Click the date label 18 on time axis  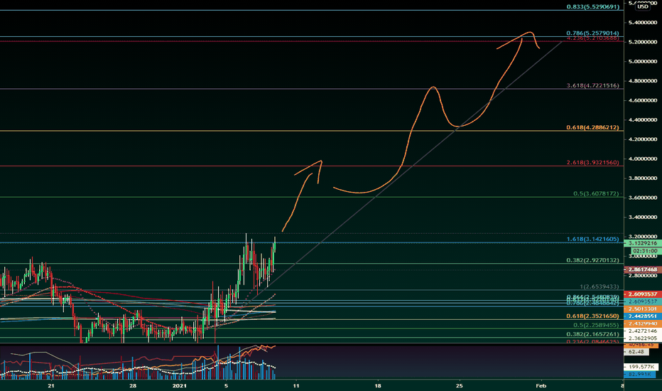[x=378, y=385]
